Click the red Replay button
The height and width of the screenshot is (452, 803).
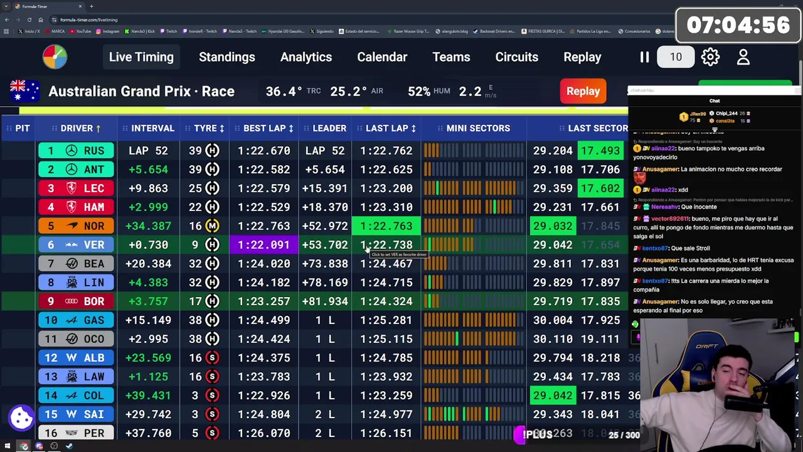pos(583,91)
